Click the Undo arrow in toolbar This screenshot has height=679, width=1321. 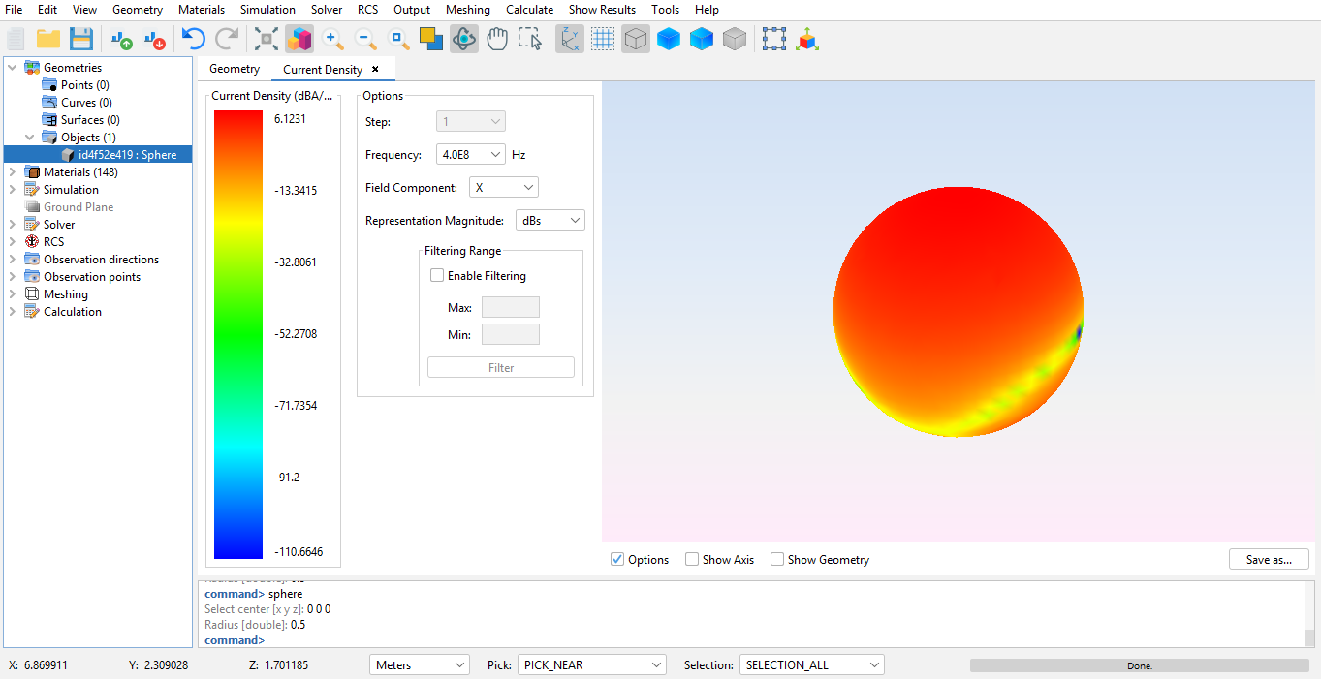[x=194, y=39]
